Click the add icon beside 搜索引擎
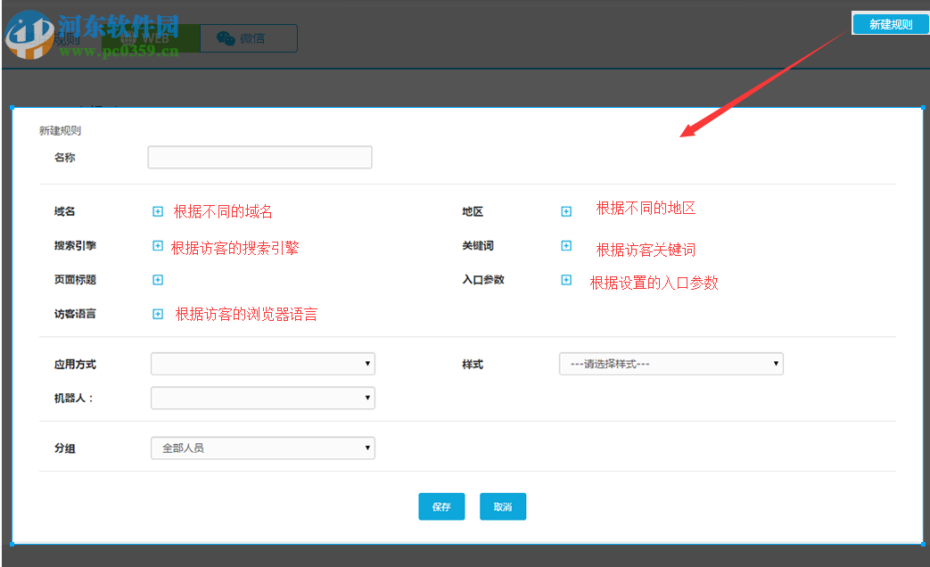 pyautogui.click(x=158, y=246)
